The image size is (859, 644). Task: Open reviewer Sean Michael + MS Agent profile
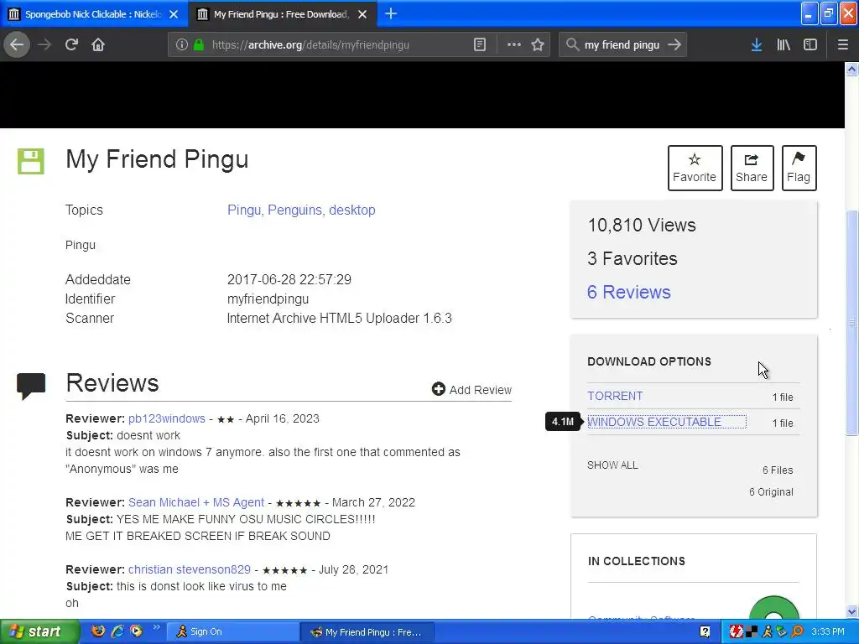pos(196,502)
